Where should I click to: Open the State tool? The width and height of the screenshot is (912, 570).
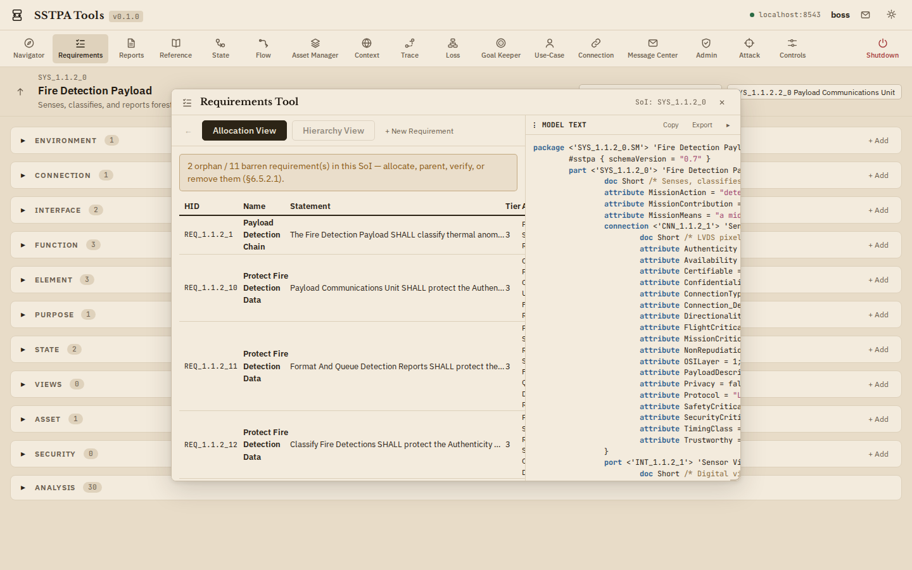pos(220,49)
